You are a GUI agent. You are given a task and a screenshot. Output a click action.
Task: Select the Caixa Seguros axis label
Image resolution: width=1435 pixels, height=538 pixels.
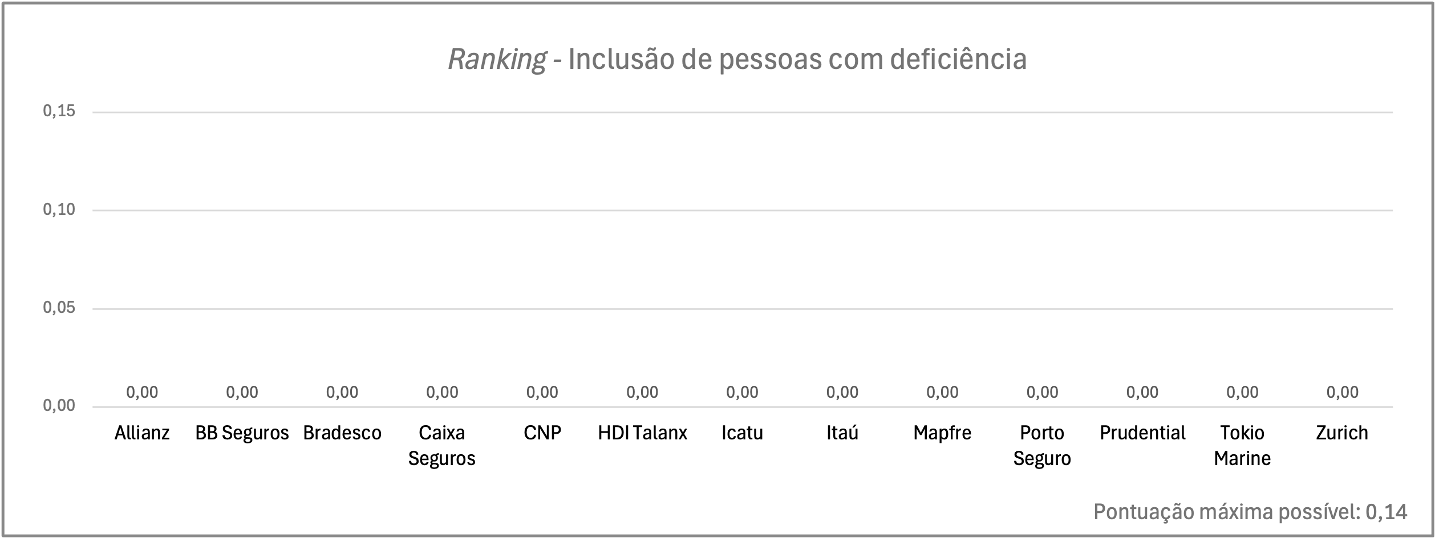click(x=442, y=446)
